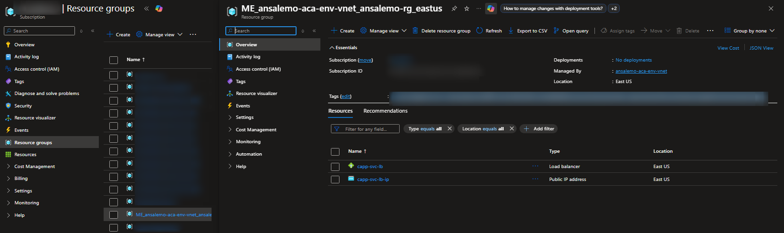
Task: Tick the ME_ansalemo-aca-env-vnet resource group checkbox
Action: 114,215
